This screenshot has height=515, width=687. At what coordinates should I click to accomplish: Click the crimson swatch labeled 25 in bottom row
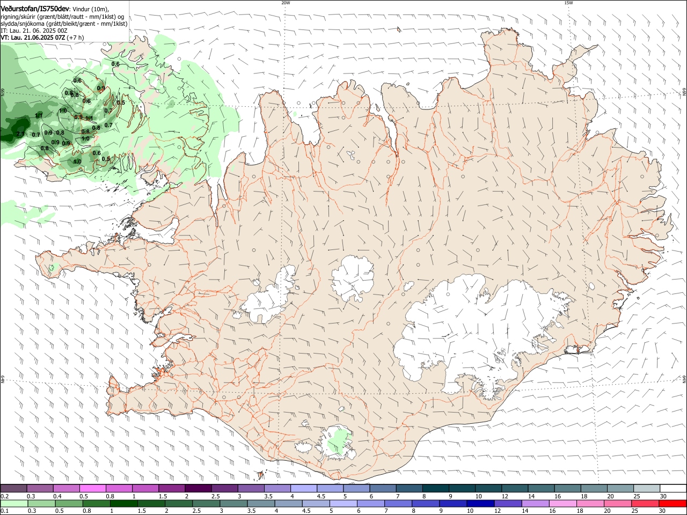pyautogui.click(x=645, y=503)
